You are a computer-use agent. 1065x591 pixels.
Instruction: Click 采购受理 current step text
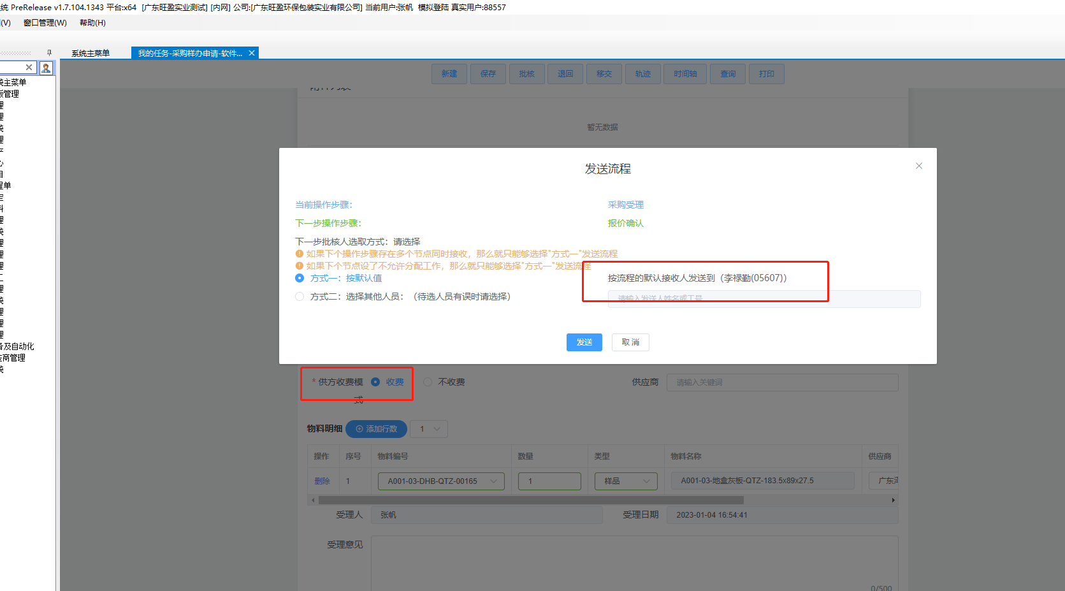tap(626, 205)
